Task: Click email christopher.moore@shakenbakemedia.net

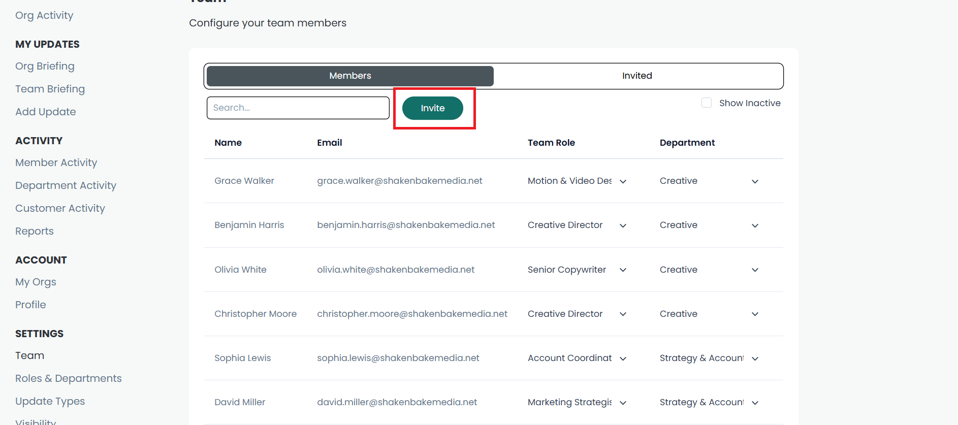Action: coord(412,314)
